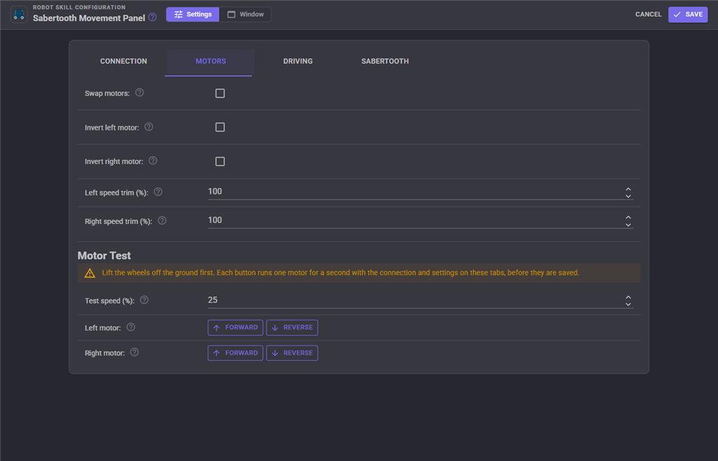Click the 'Lift the wheels off the ground' warning text
718x461 pixels.
[x=341, y=273]
